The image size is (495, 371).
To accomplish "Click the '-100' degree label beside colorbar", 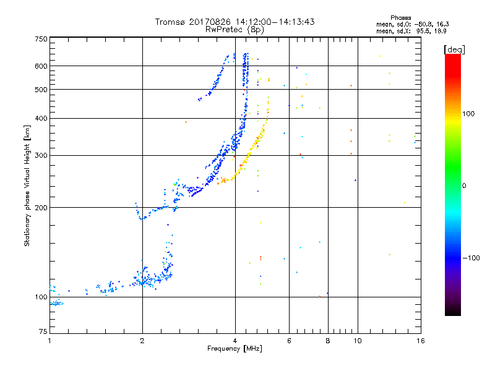I will pos(471,258).
